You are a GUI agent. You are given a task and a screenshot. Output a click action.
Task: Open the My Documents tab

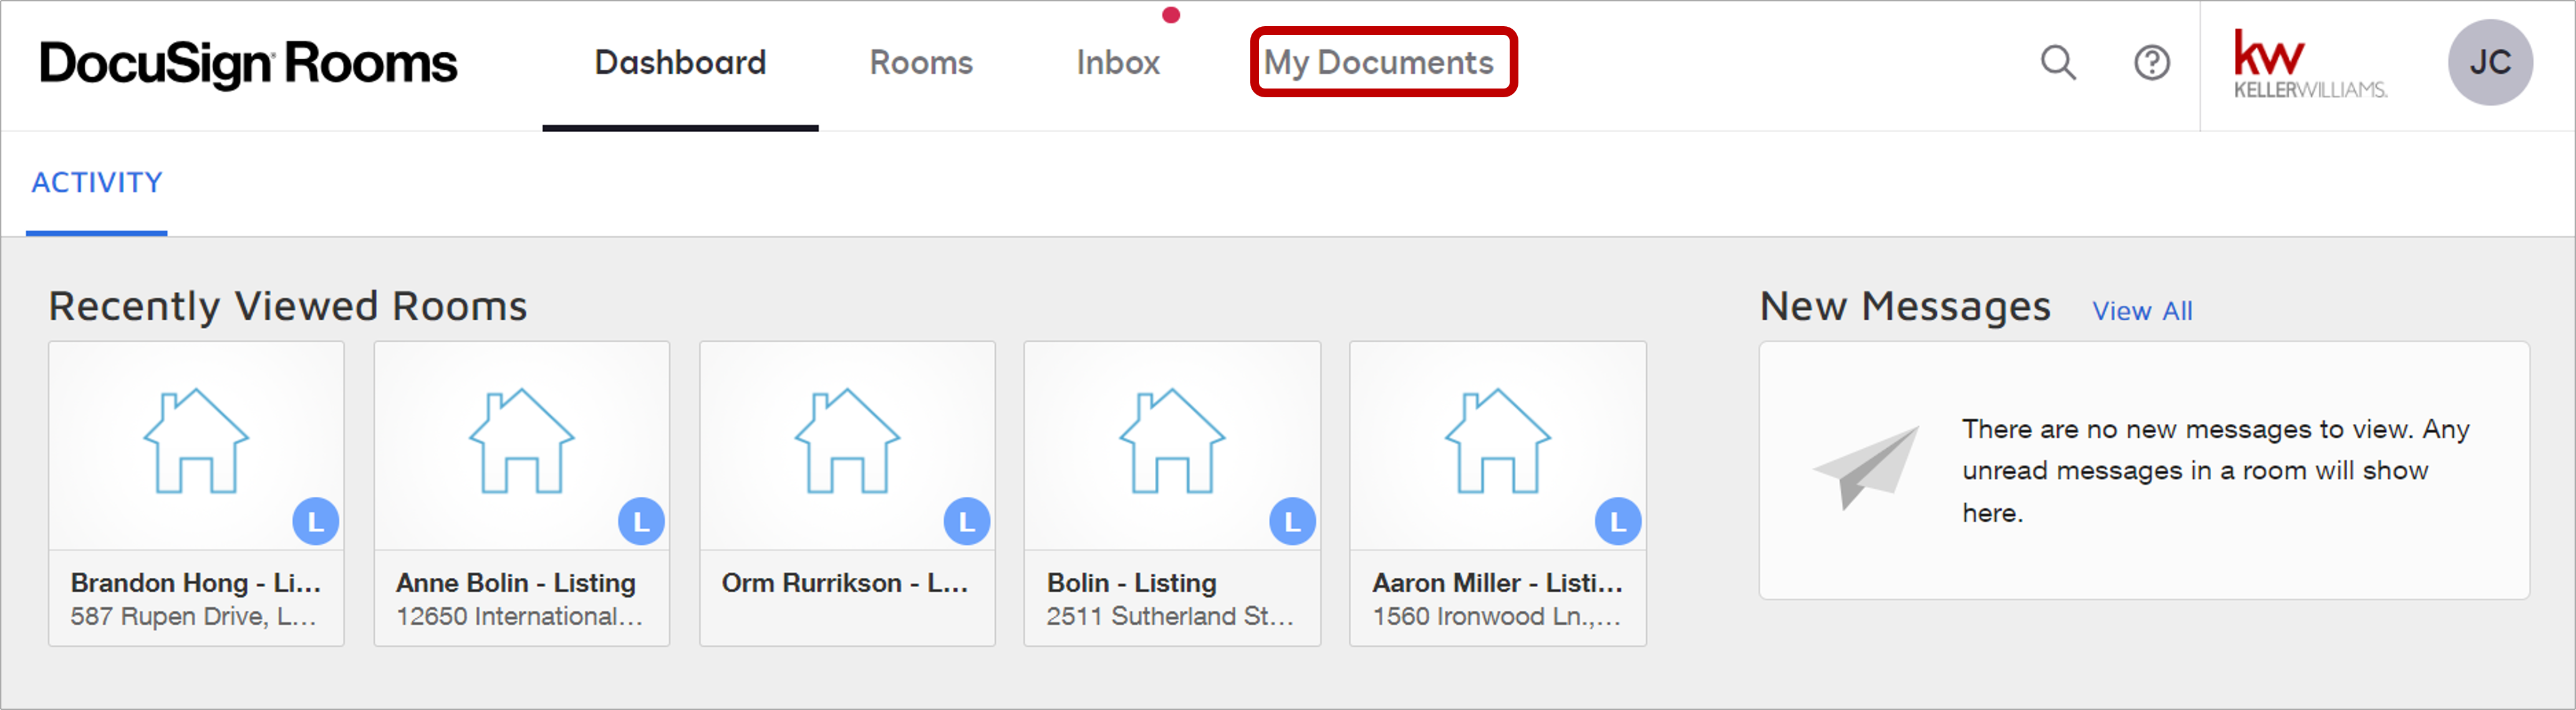[x=1378, y=63]
